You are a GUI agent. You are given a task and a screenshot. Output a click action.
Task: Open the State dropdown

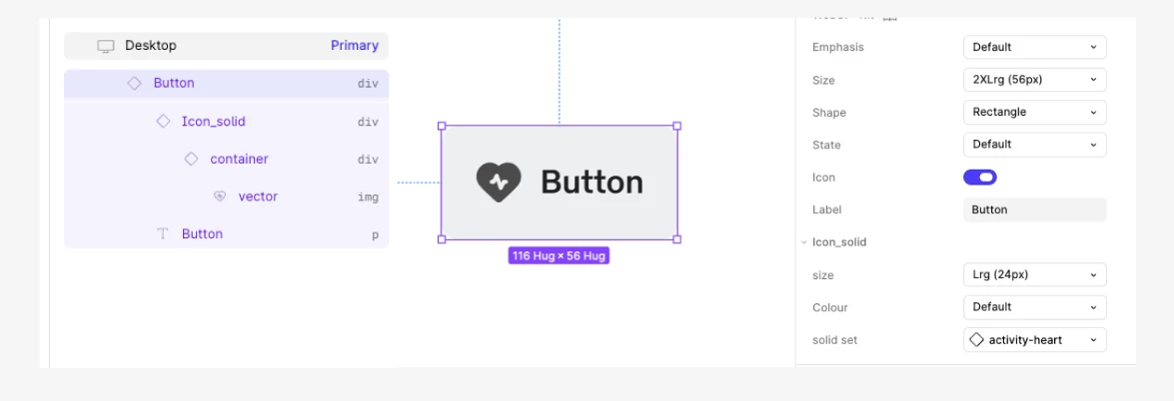click(x=1035, y=145)
